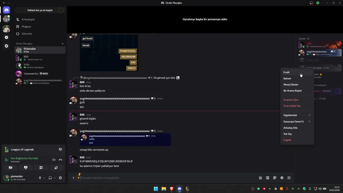Toggle camera on in voice panel
Viewport: 343px width, 193px height.
10,168
